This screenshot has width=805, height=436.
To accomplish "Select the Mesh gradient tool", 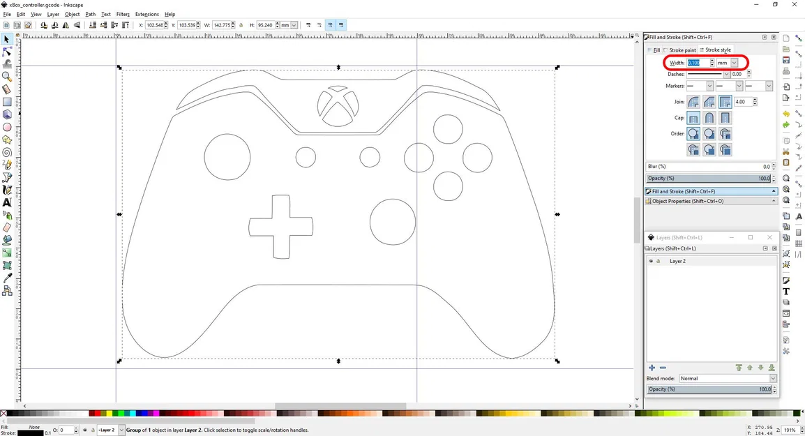I will click(7, 265).
